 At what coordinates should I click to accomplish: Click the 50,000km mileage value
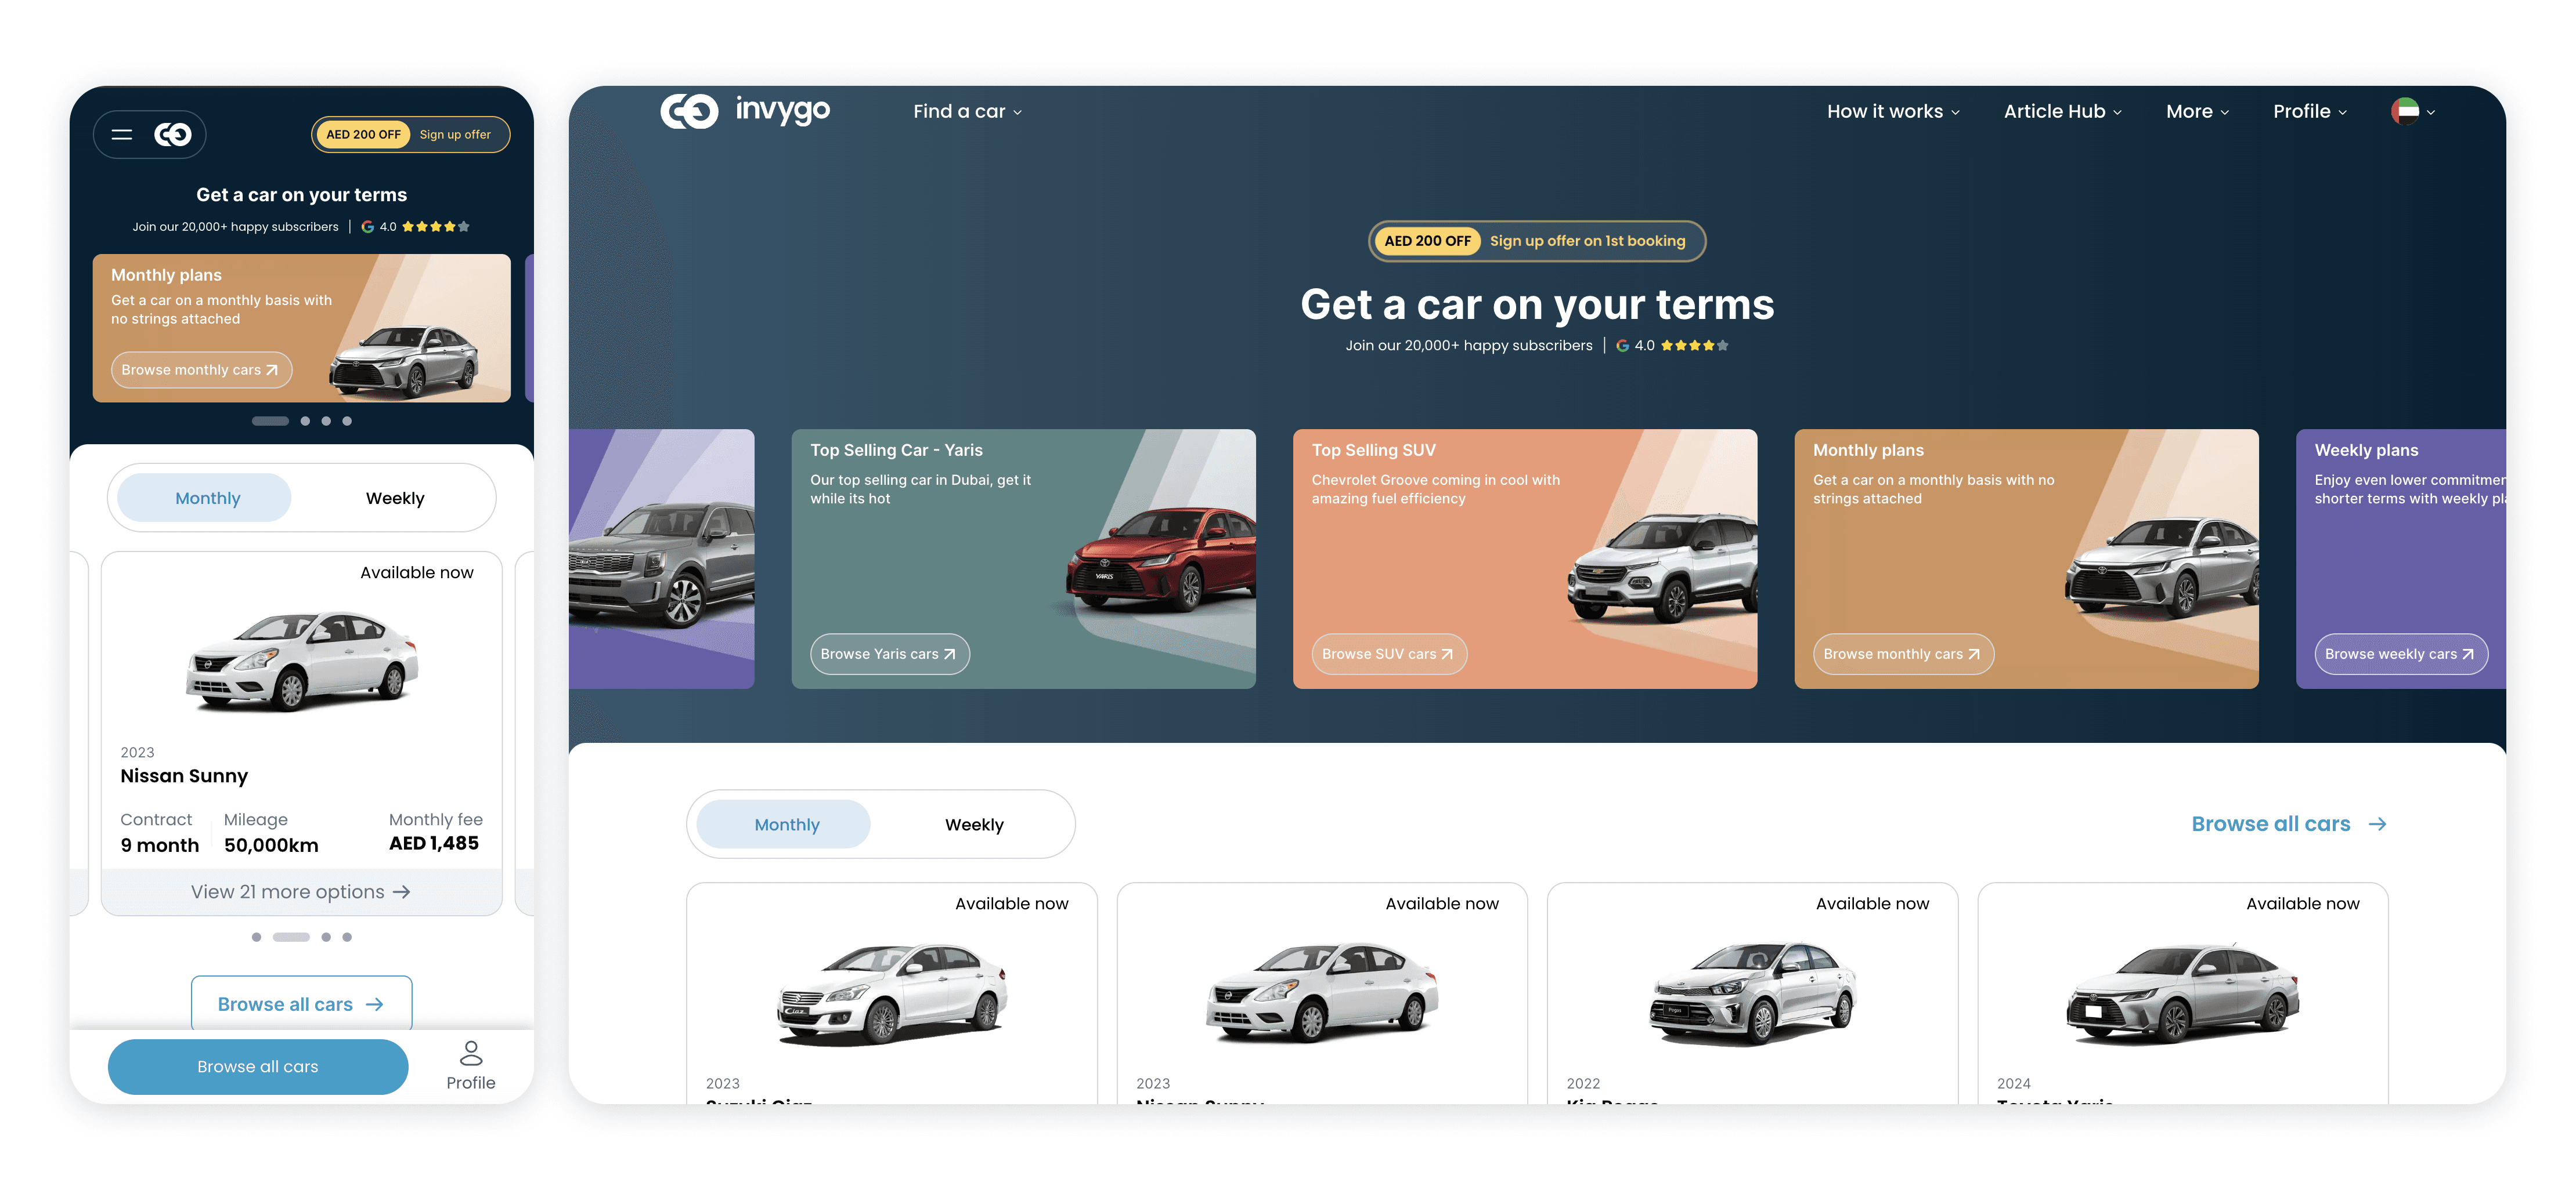[x=271, y=846]
